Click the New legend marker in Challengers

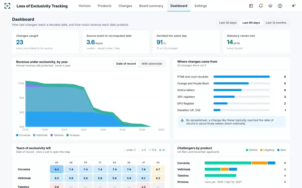click(278, 150)
